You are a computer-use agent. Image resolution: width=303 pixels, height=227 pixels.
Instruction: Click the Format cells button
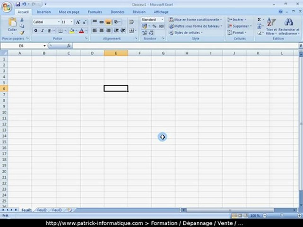237,32
